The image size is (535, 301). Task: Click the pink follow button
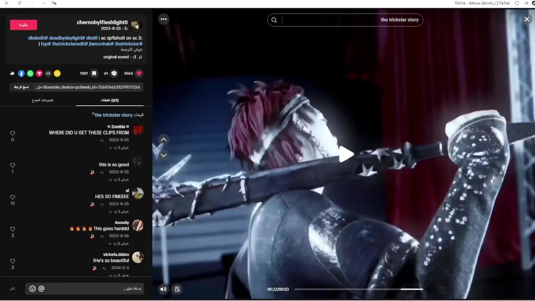23,25
